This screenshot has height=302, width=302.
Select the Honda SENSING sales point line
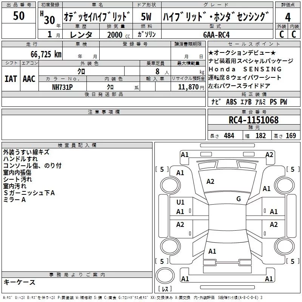(x=245, y=69)
